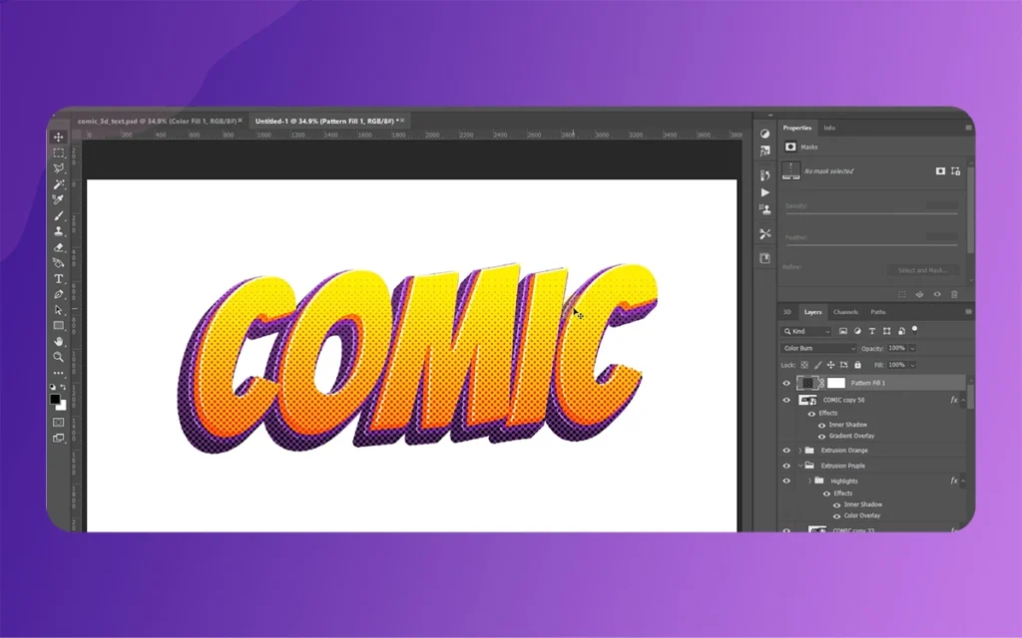Select the Pen tool
Image resolution: width=1022 pixels, height=638 pixels.
click(x=59, y=294)
